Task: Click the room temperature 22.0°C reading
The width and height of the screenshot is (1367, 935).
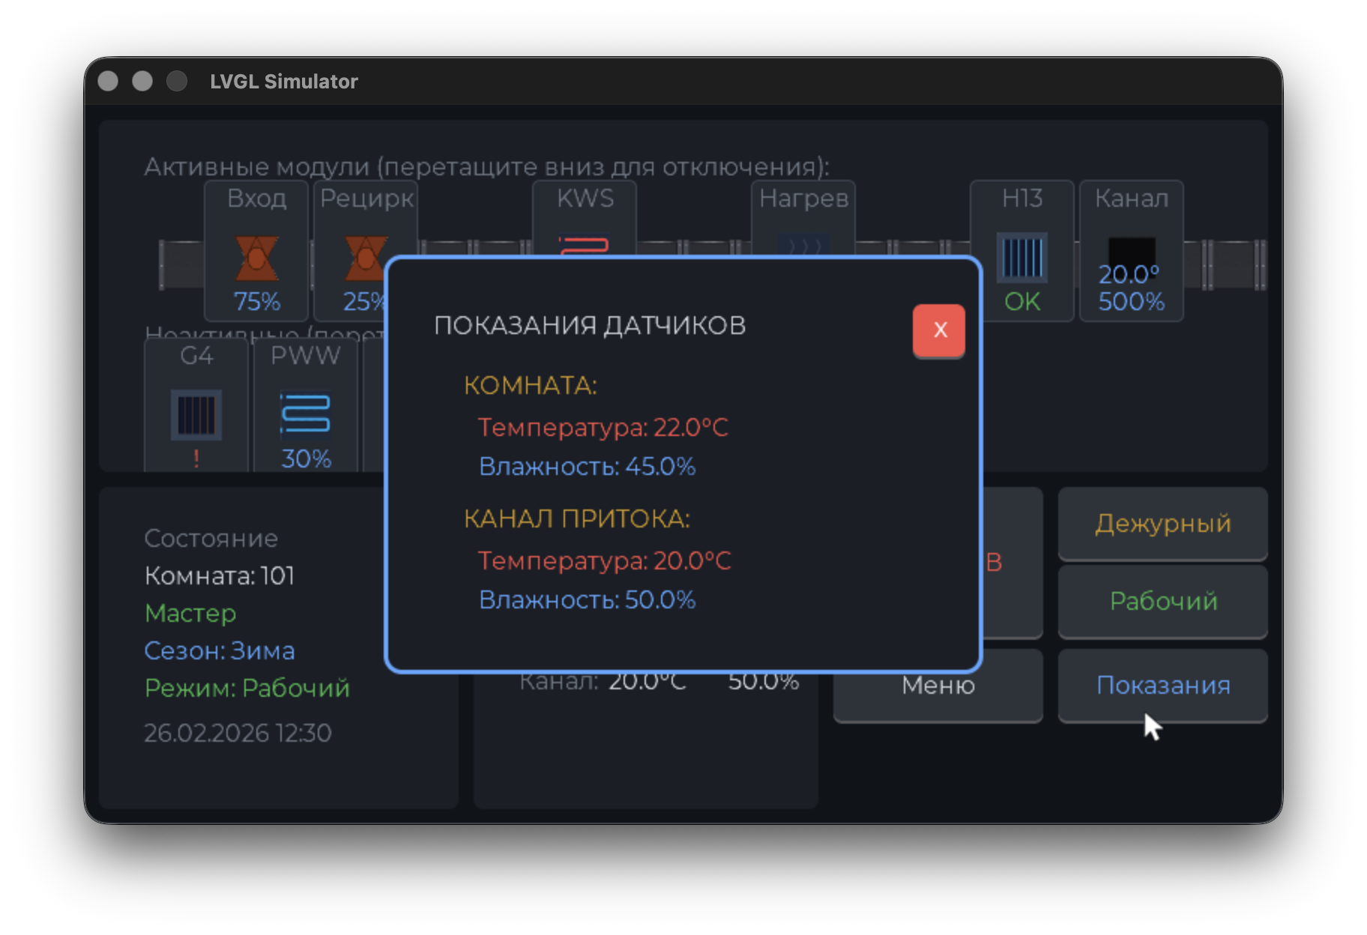Action: pos(603,428)
